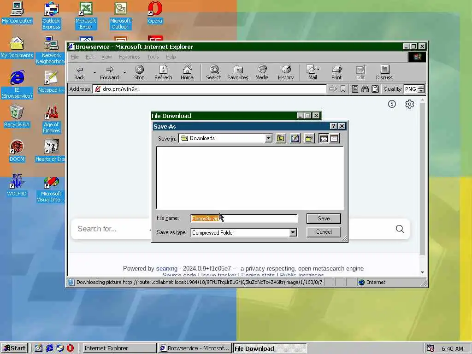Go to Home page
Screen dimensions: 472x354
(187, 73)
